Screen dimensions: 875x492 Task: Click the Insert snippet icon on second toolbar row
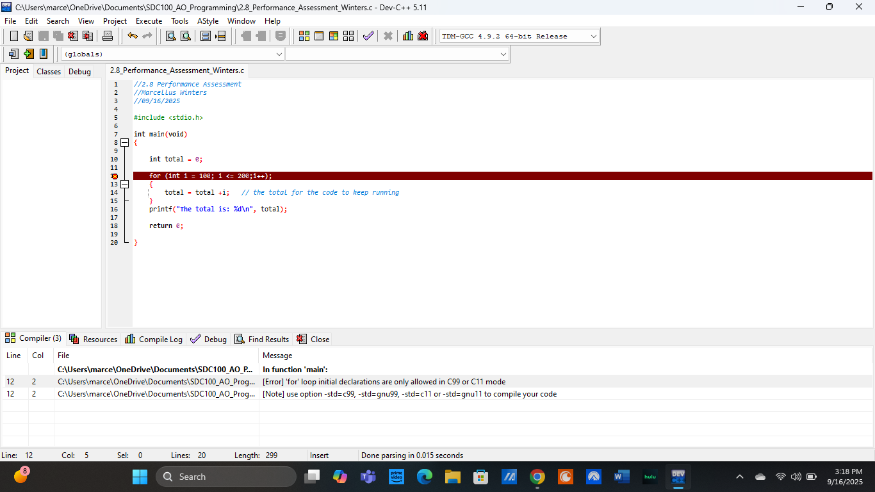13,54
